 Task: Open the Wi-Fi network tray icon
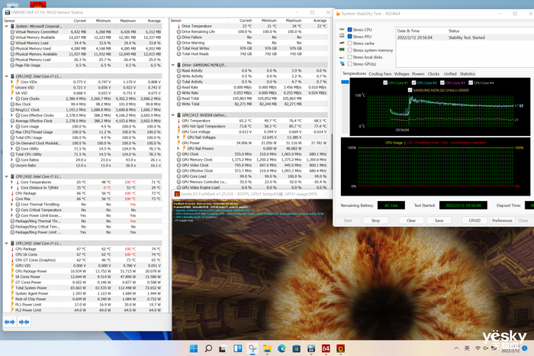coord(478,348)
